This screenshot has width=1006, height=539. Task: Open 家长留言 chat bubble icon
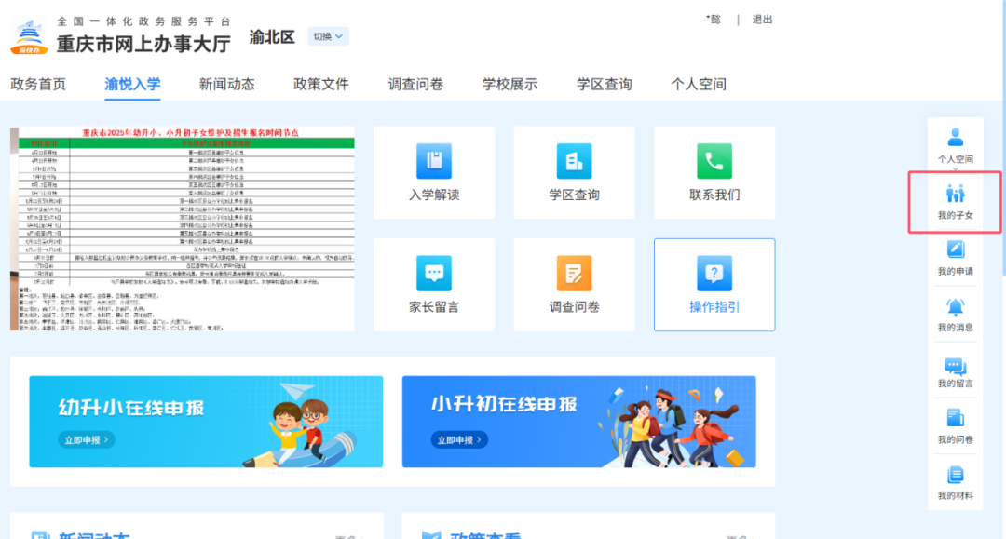click(x=433, y=274)
